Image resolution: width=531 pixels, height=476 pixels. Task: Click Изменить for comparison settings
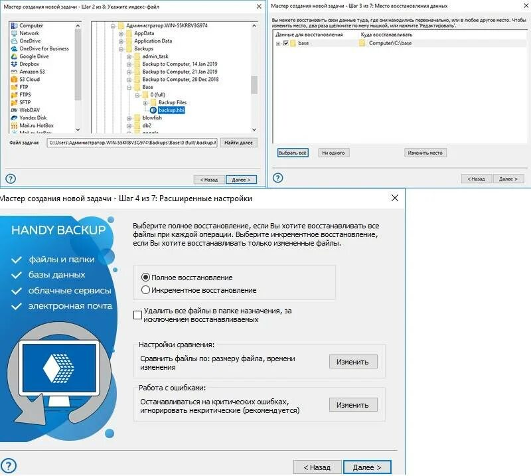point(353,362)
